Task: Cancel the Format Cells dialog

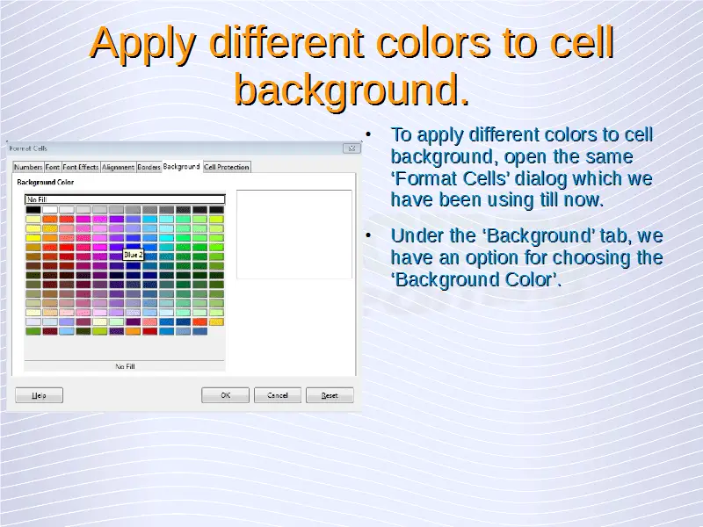Action: [278, 395]
